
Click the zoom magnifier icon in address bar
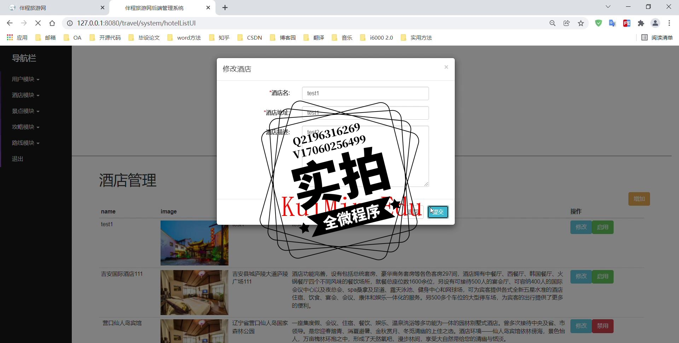(552, 23)
